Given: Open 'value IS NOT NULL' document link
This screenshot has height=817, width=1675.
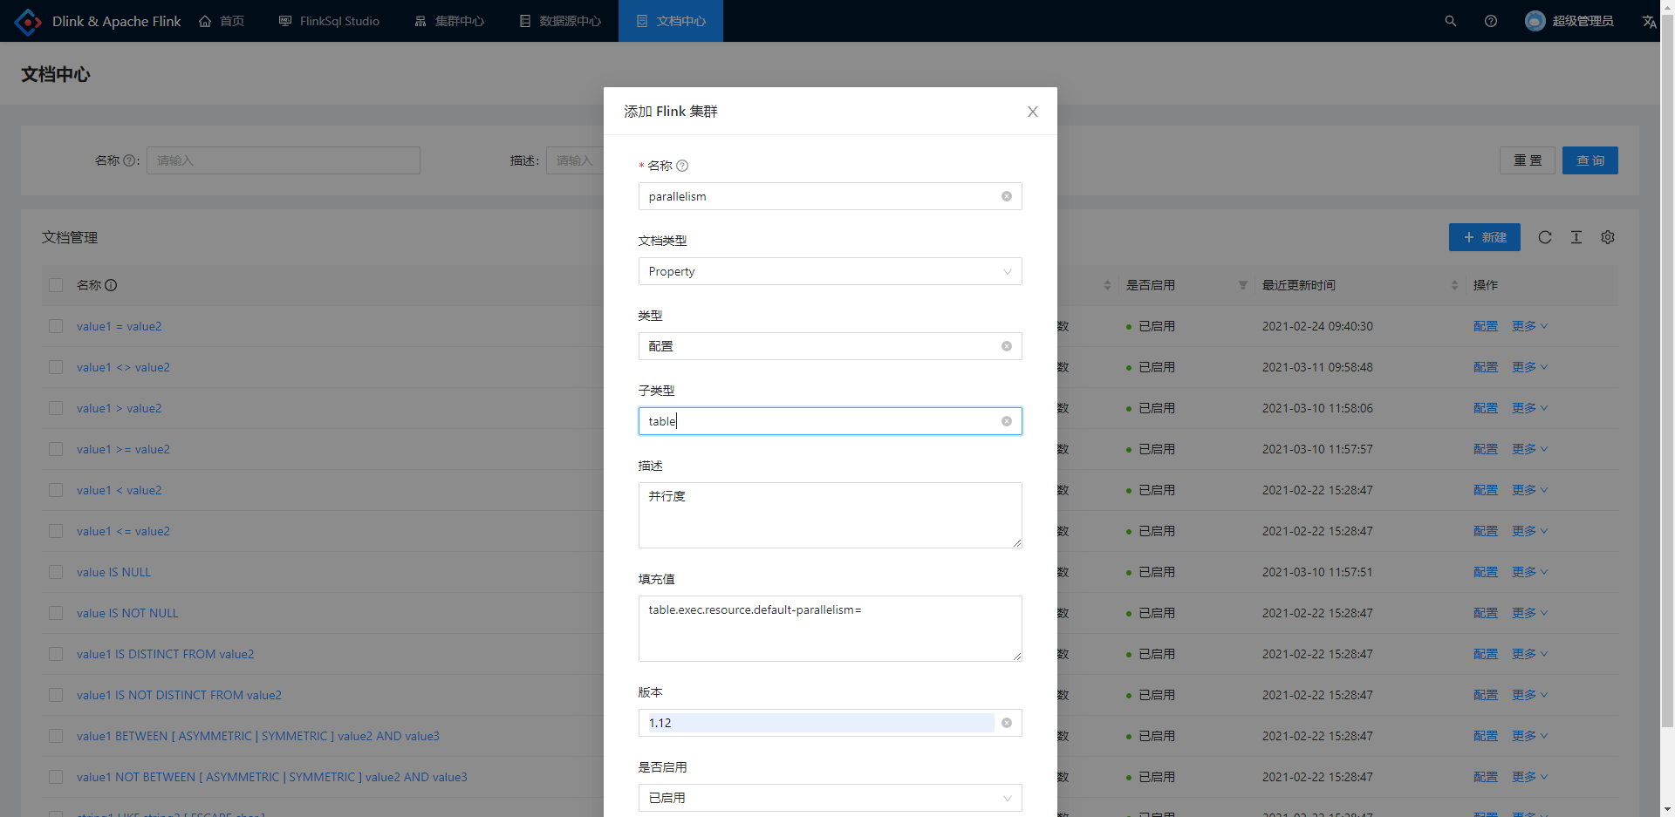Looking at the screenshot, I should pos(127,613).
